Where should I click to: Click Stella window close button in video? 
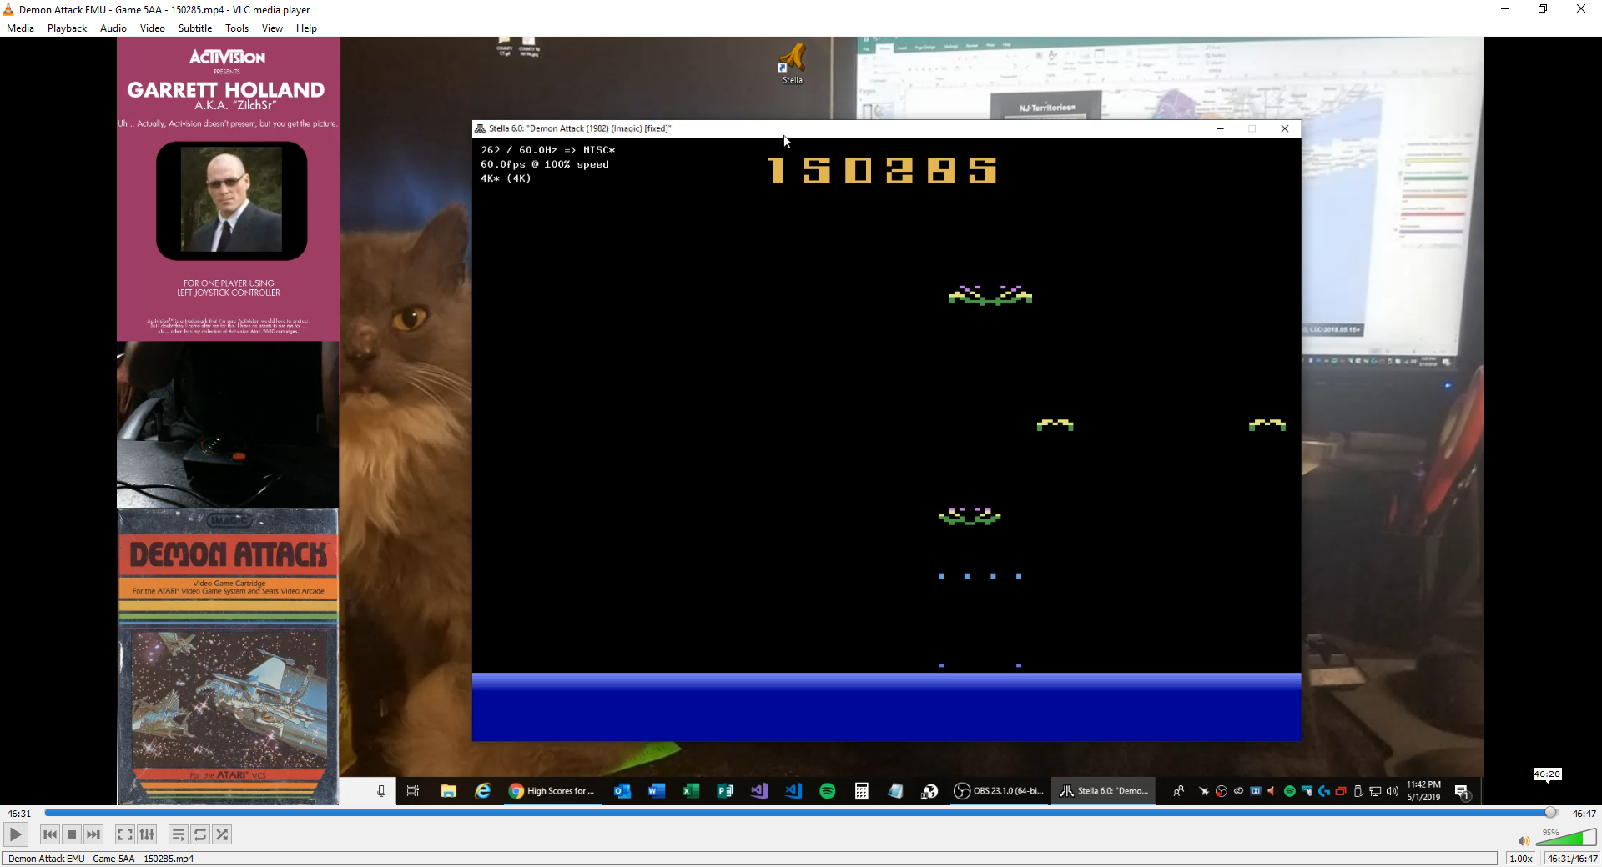pyautogui.click(x=1285, y=128)
